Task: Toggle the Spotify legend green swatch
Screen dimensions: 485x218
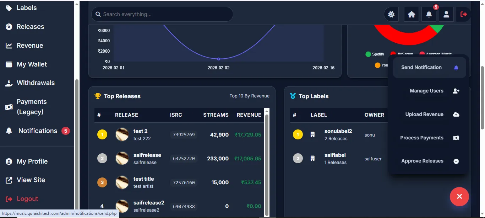Action: tap(368, 54)
